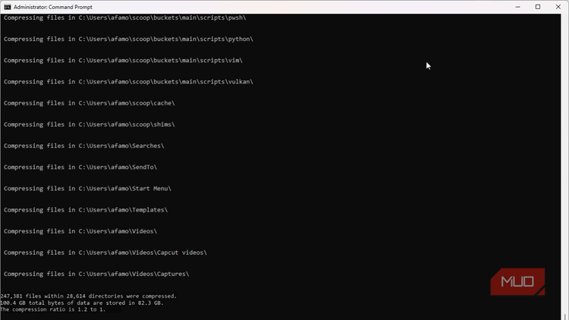
Task: Click the line ending in afamo\Templates\
Action: pyautogui.click(x=86, y=210)
